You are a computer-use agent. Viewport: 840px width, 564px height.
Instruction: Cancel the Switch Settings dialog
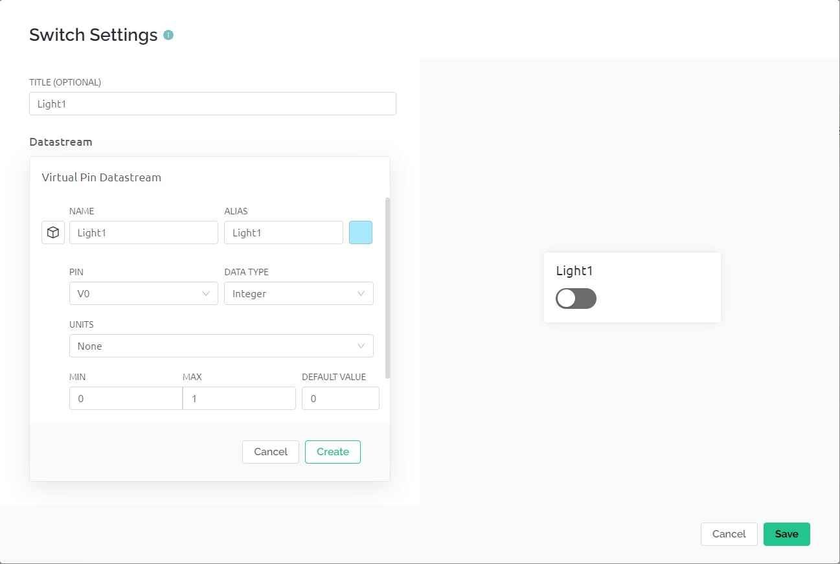(x=729, y=534)
